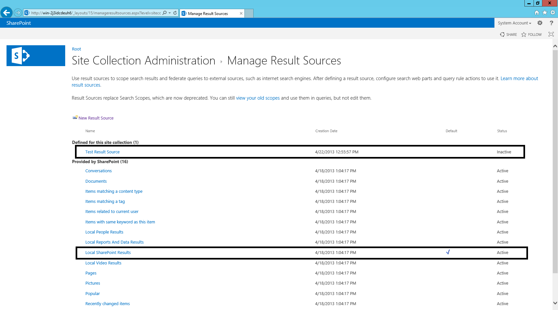Open Local Reports And Data Results
Image resolution: width=558 pixels, height=310 pixels.
click(x=114, y=242)
